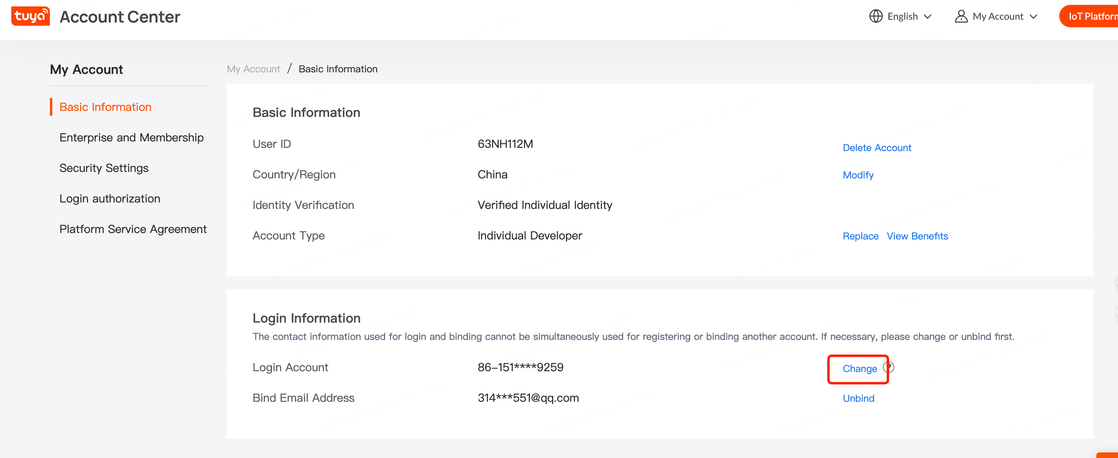Click My Account breadcrumb link
Viewport: 1118px width, 458px height.
[x=254, y=69]
